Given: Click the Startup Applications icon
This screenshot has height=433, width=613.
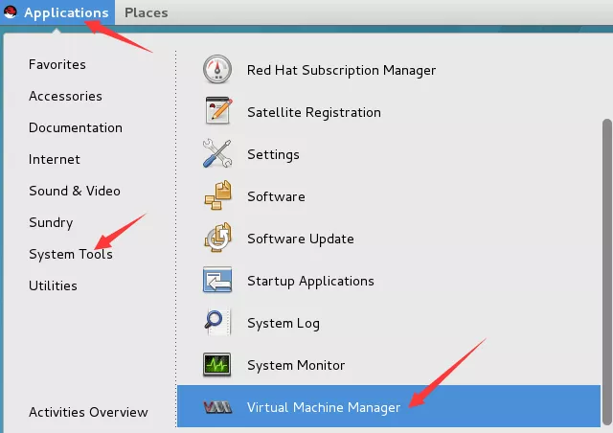Looking at the screenshot, I should point(217,281).
